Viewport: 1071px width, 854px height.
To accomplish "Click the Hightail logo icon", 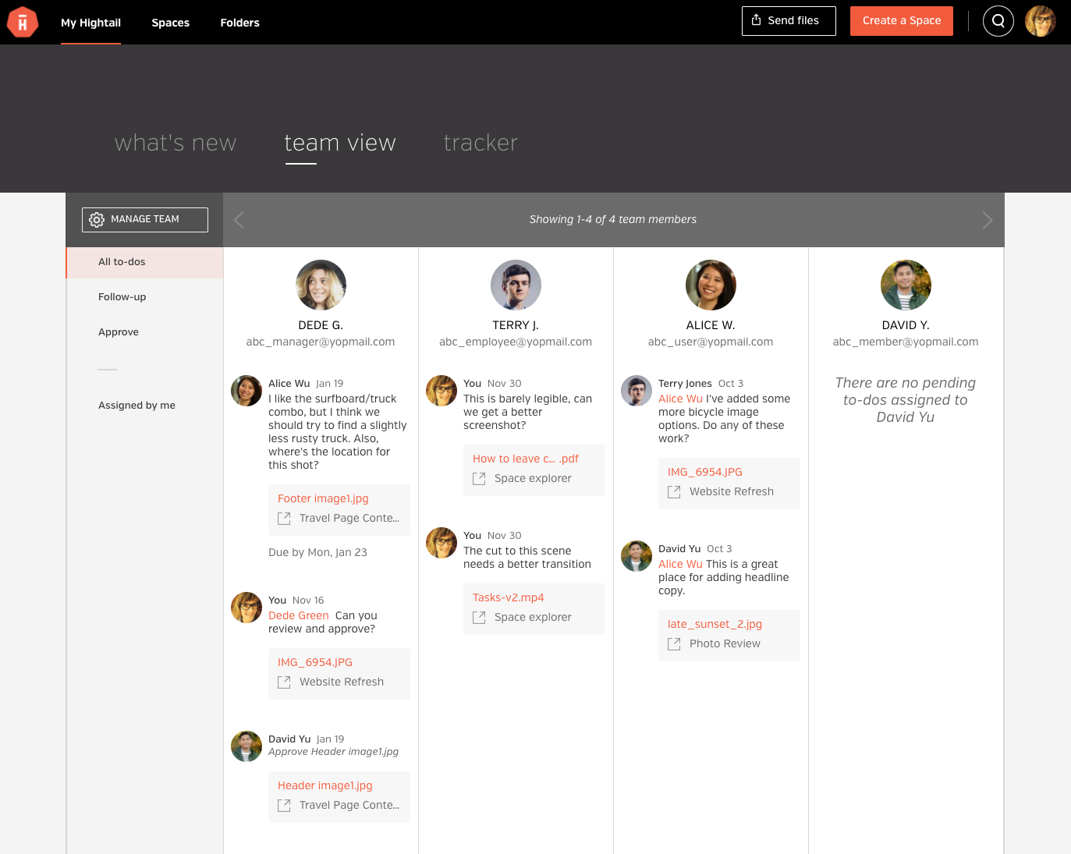I will tap(23, 22).
